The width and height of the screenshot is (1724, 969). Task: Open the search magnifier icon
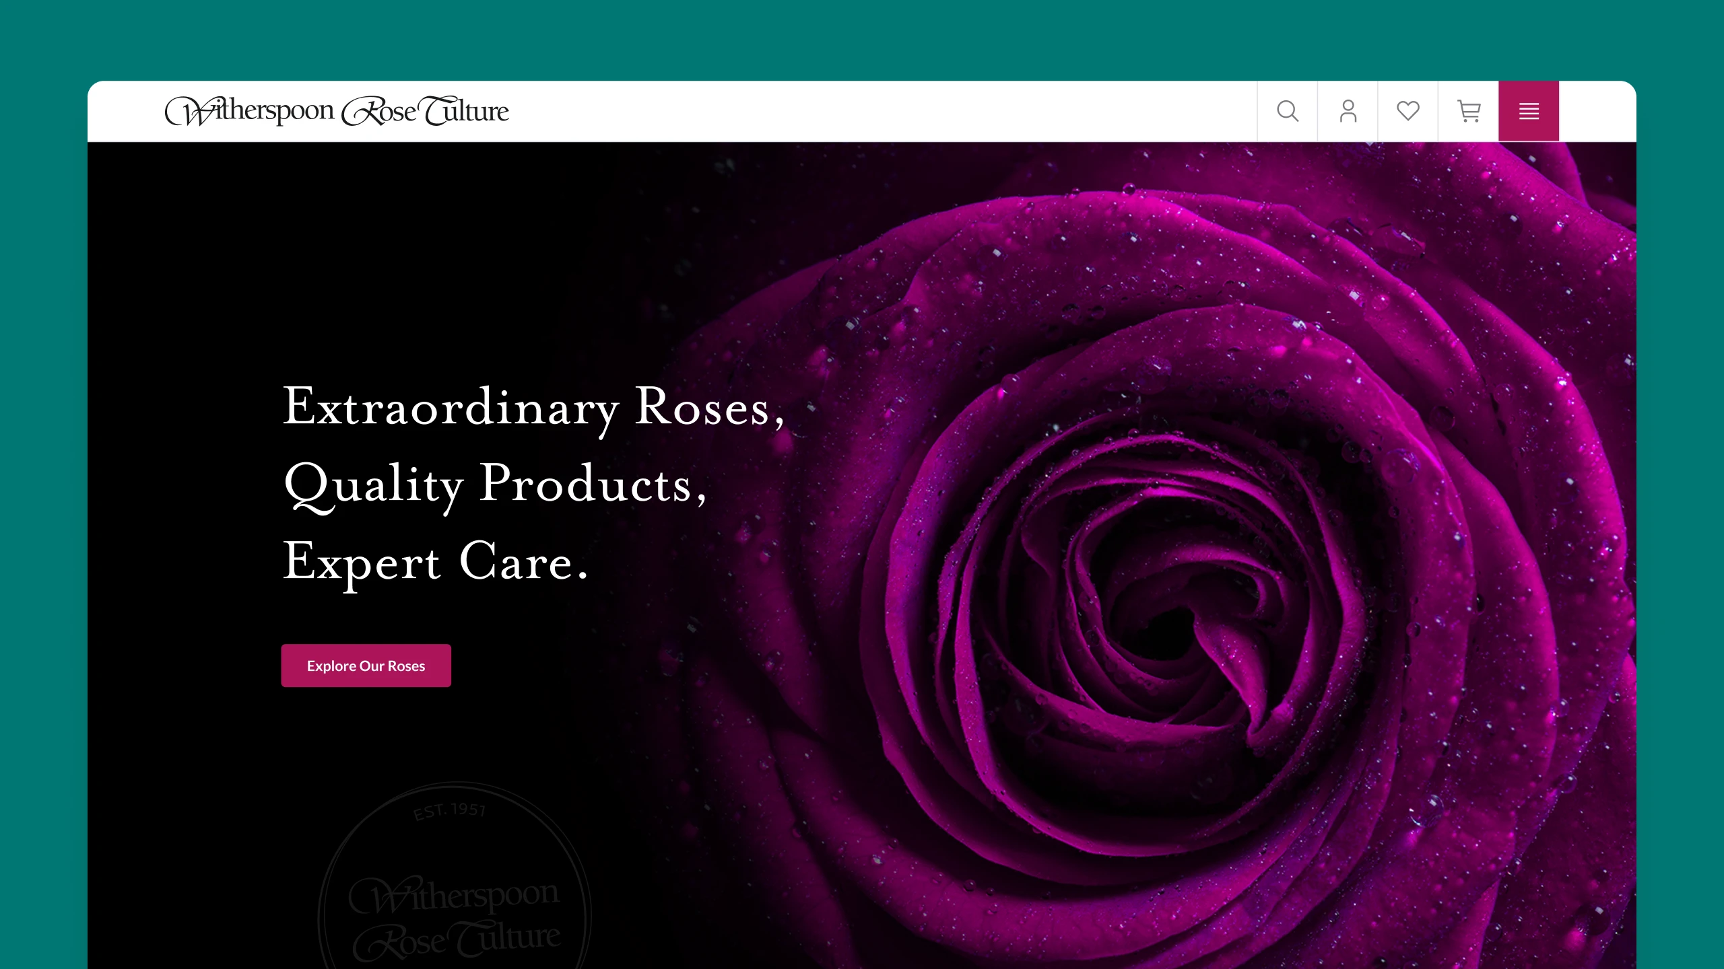click(x=1287, y=111)
